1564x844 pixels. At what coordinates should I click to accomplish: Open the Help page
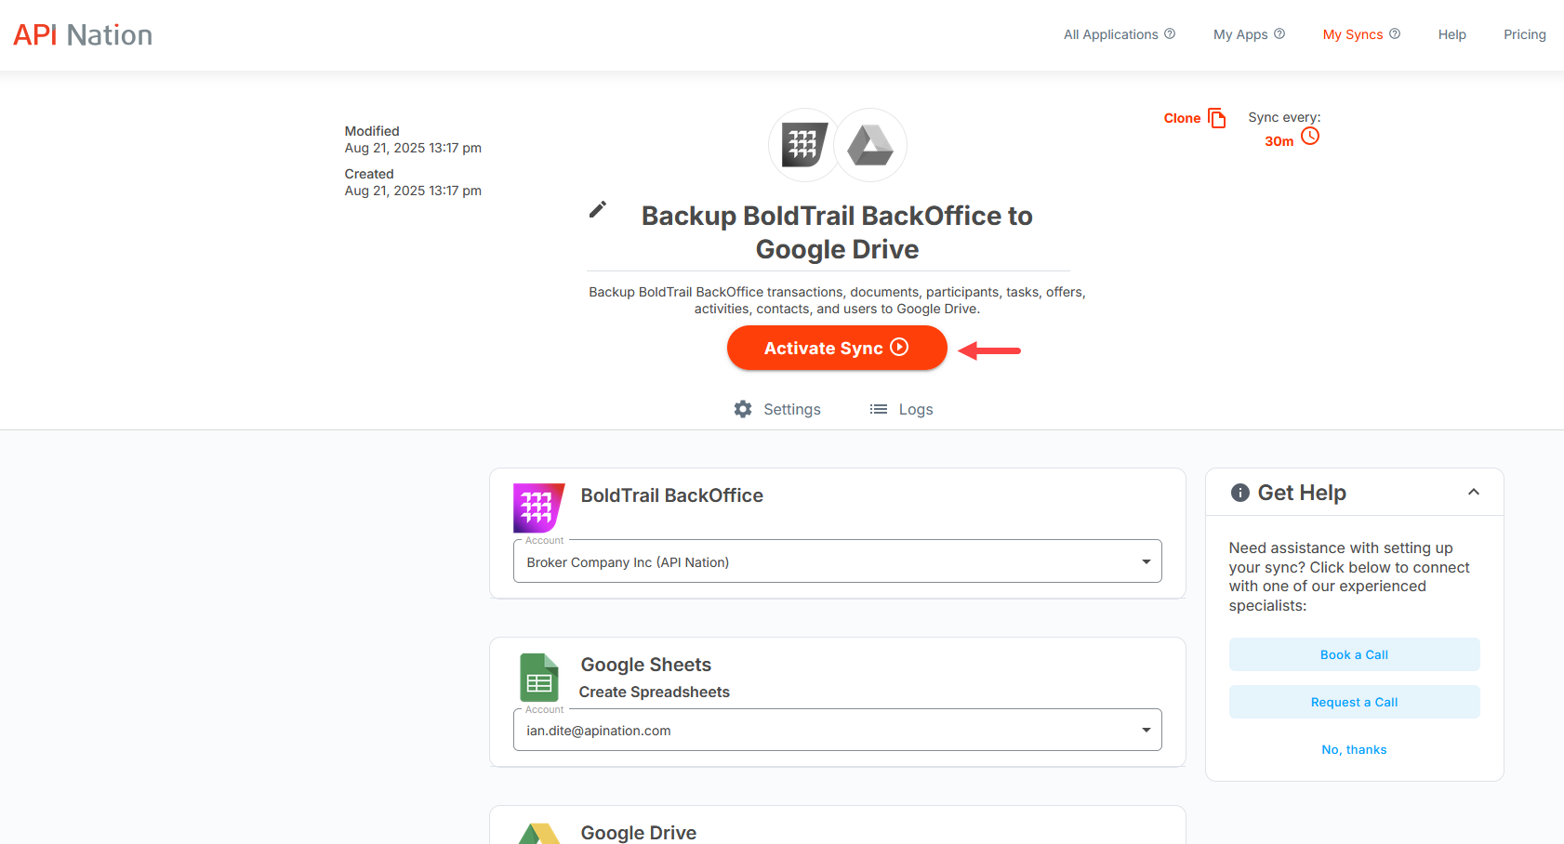[x=1451, y=34]
